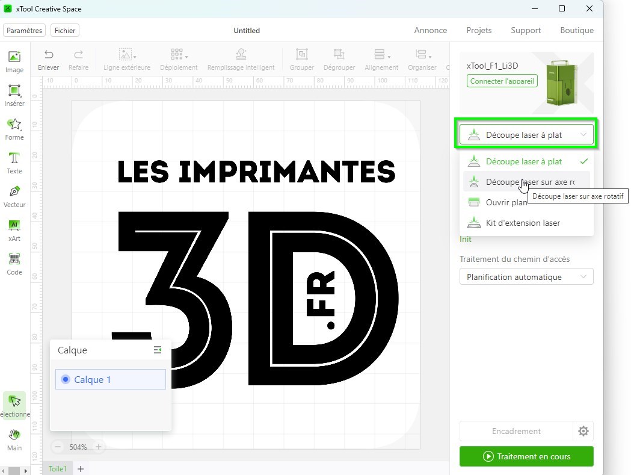Collapse the Calque panel icon

click(x=158, y=350)
